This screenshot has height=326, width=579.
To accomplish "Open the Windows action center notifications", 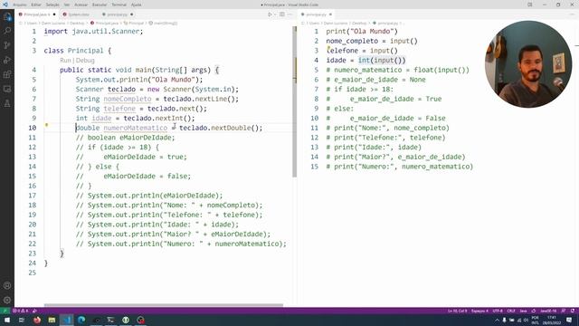I will [x=569, y=320].
